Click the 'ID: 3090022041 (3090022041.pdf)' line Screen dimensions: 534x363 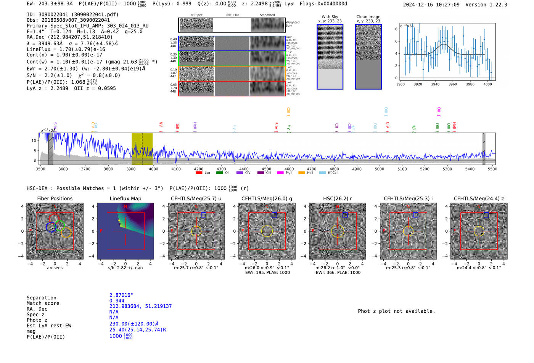[x=72, y=14]
